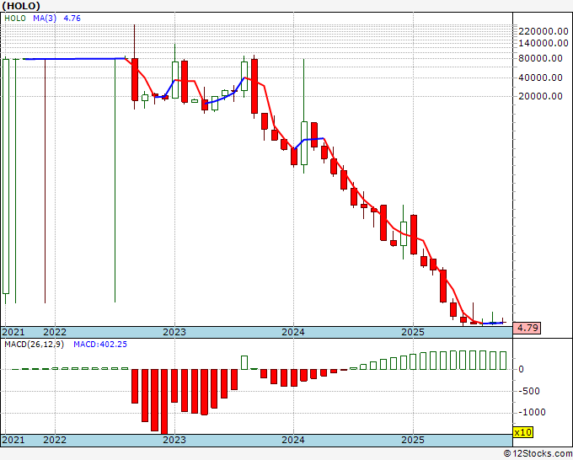
Task: Click the 2021 label on the price chart axis
Action: (x=13, y=332)
